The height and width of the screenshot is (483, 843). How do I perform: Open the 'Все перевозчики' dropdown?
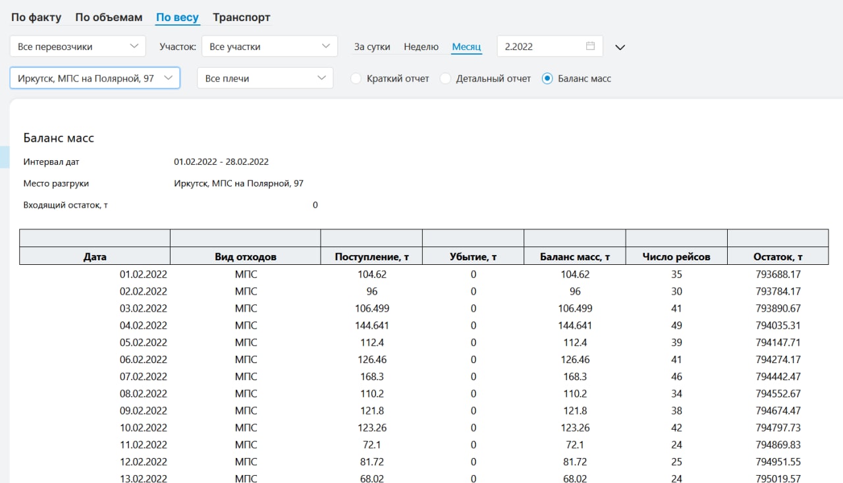click(78, 47)
